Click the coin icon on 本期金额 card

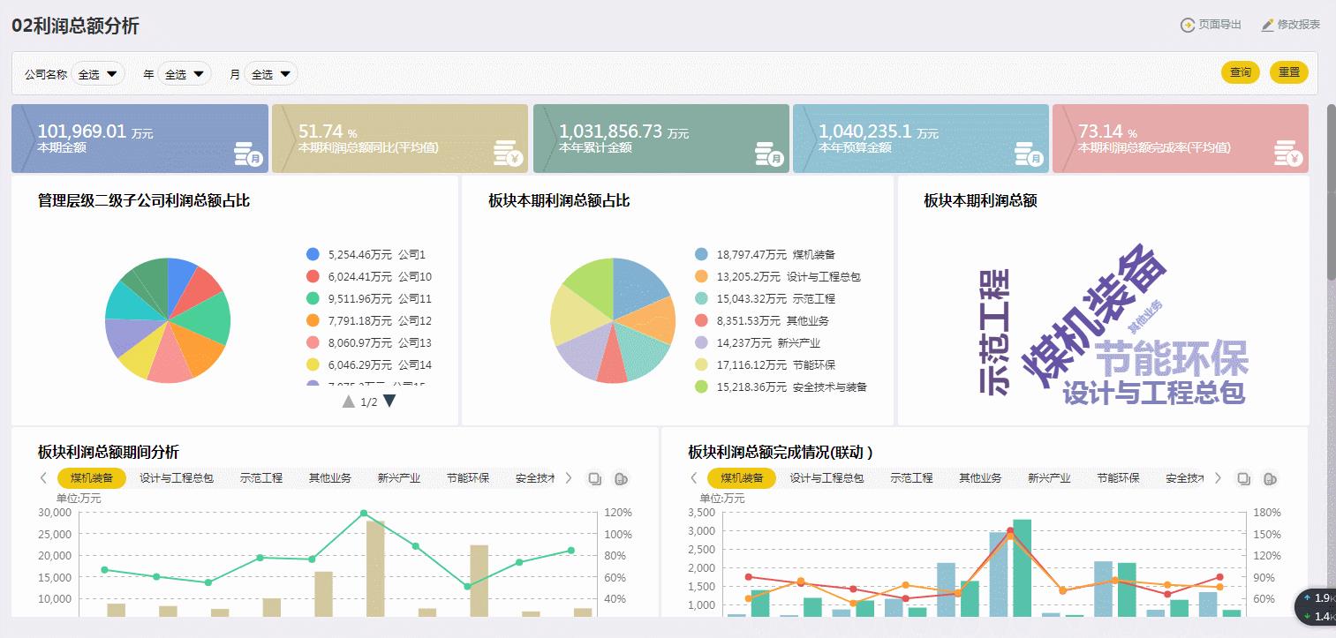click(249, 154)
